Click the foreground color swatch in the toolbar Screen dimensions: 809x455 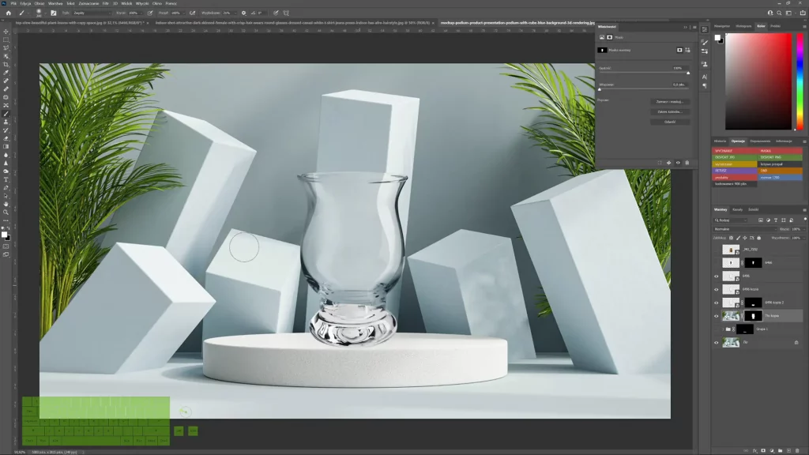(4, 235)
